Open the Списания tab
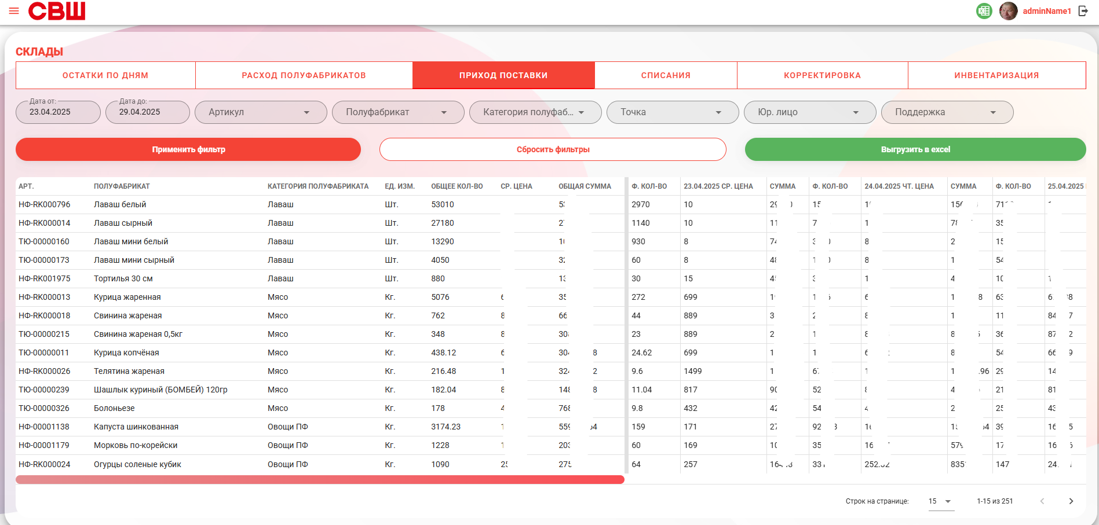 [666, 75]
